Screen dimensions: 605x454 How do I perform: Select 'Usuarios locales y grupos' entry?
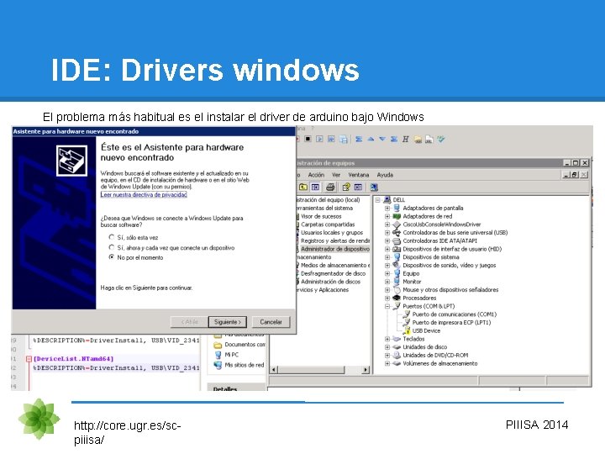pyautogui.click(x=332, y=232)
